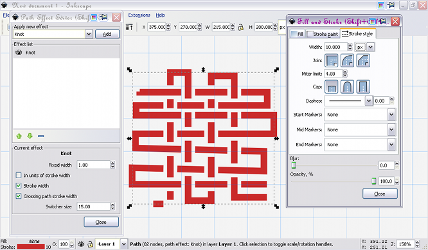The height and width of the screenshot is (250, 428).
Task: Toggle layer lock icon in status bar
Action: [x=90, y=244]
